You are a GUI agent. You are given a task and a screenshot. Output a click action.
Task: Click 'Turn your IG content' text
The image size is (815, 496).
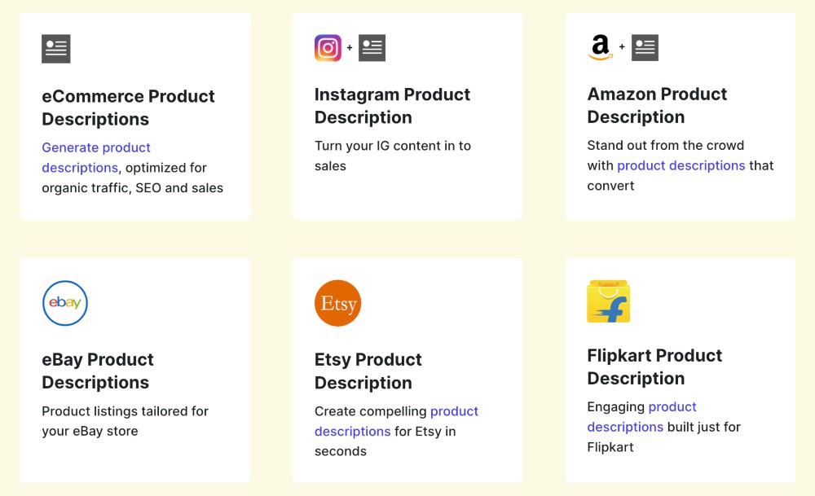[x=392, y=146]
